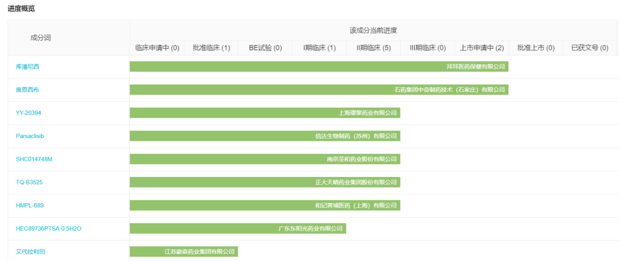Select the 信达生物制药（苏州）progress bar
The height and width of the screenshot is (261, 619).
tap(265, 136)
